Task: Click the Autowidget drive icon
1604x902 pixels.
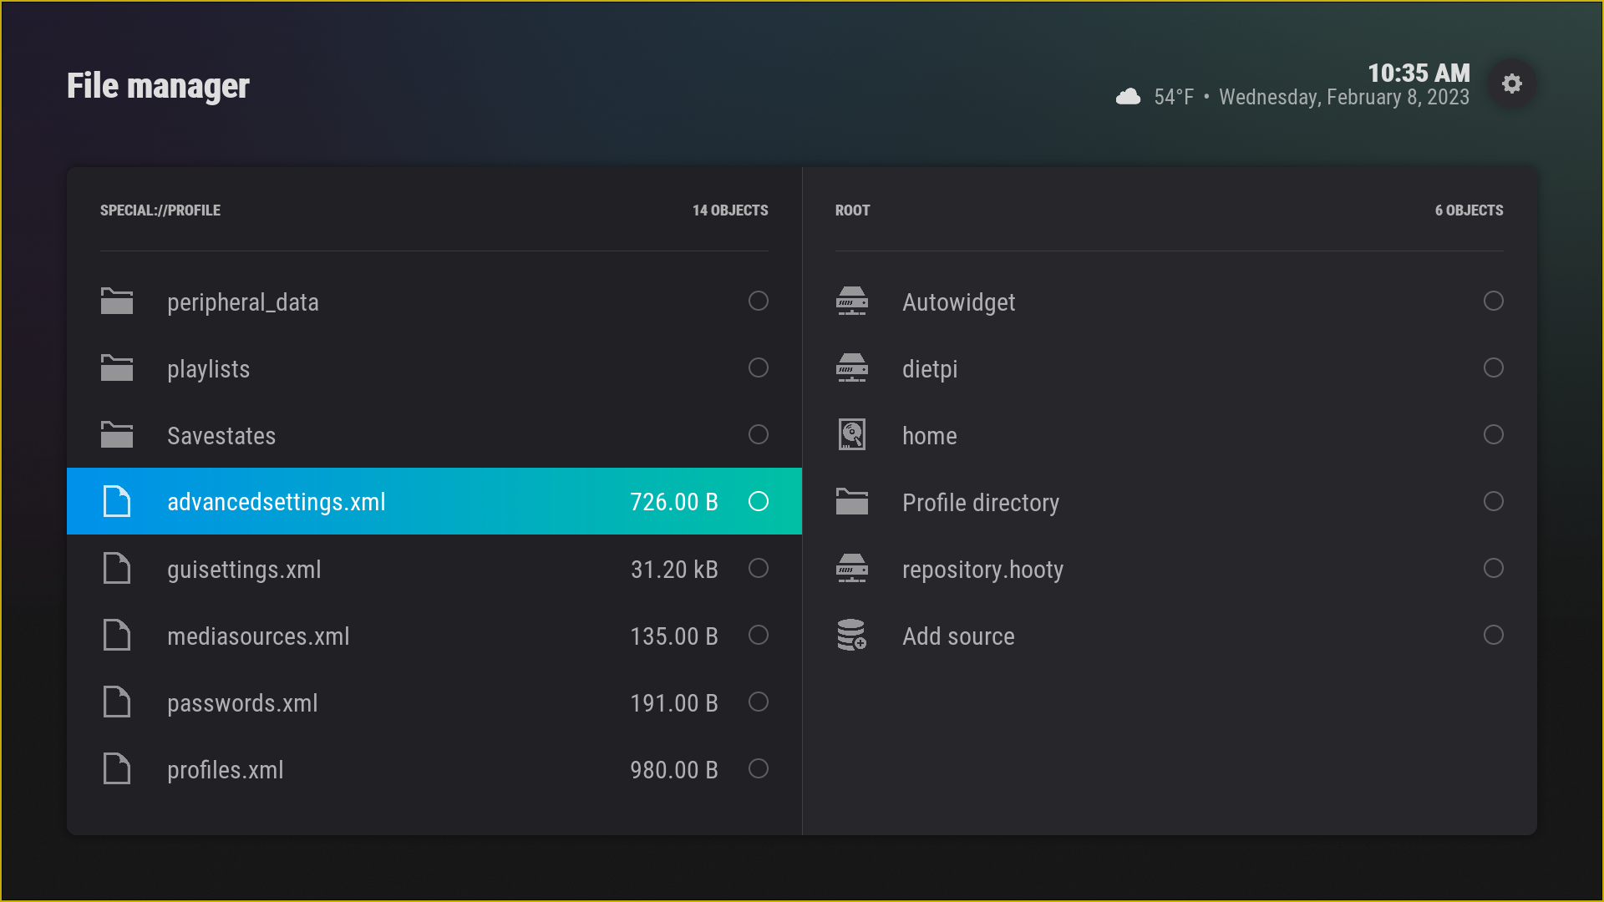Action: pos(851,301)
